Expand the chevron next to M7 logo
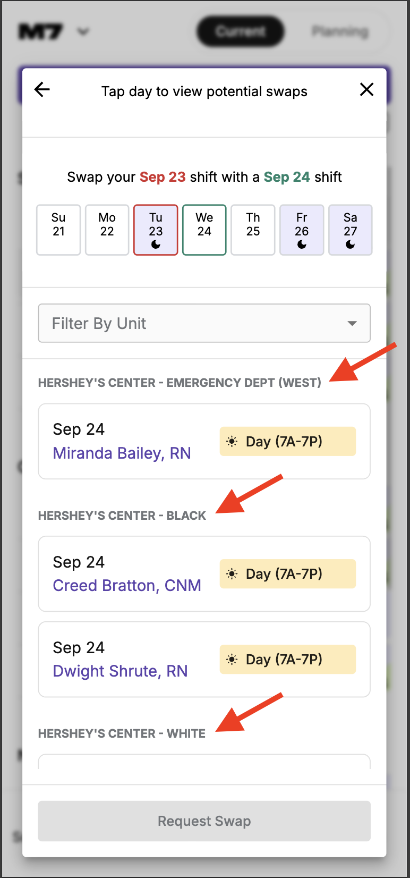Screen dimensions: 410x878 83,32
